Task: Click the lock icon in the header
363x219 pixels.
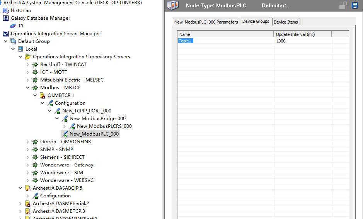Action: 343,5
